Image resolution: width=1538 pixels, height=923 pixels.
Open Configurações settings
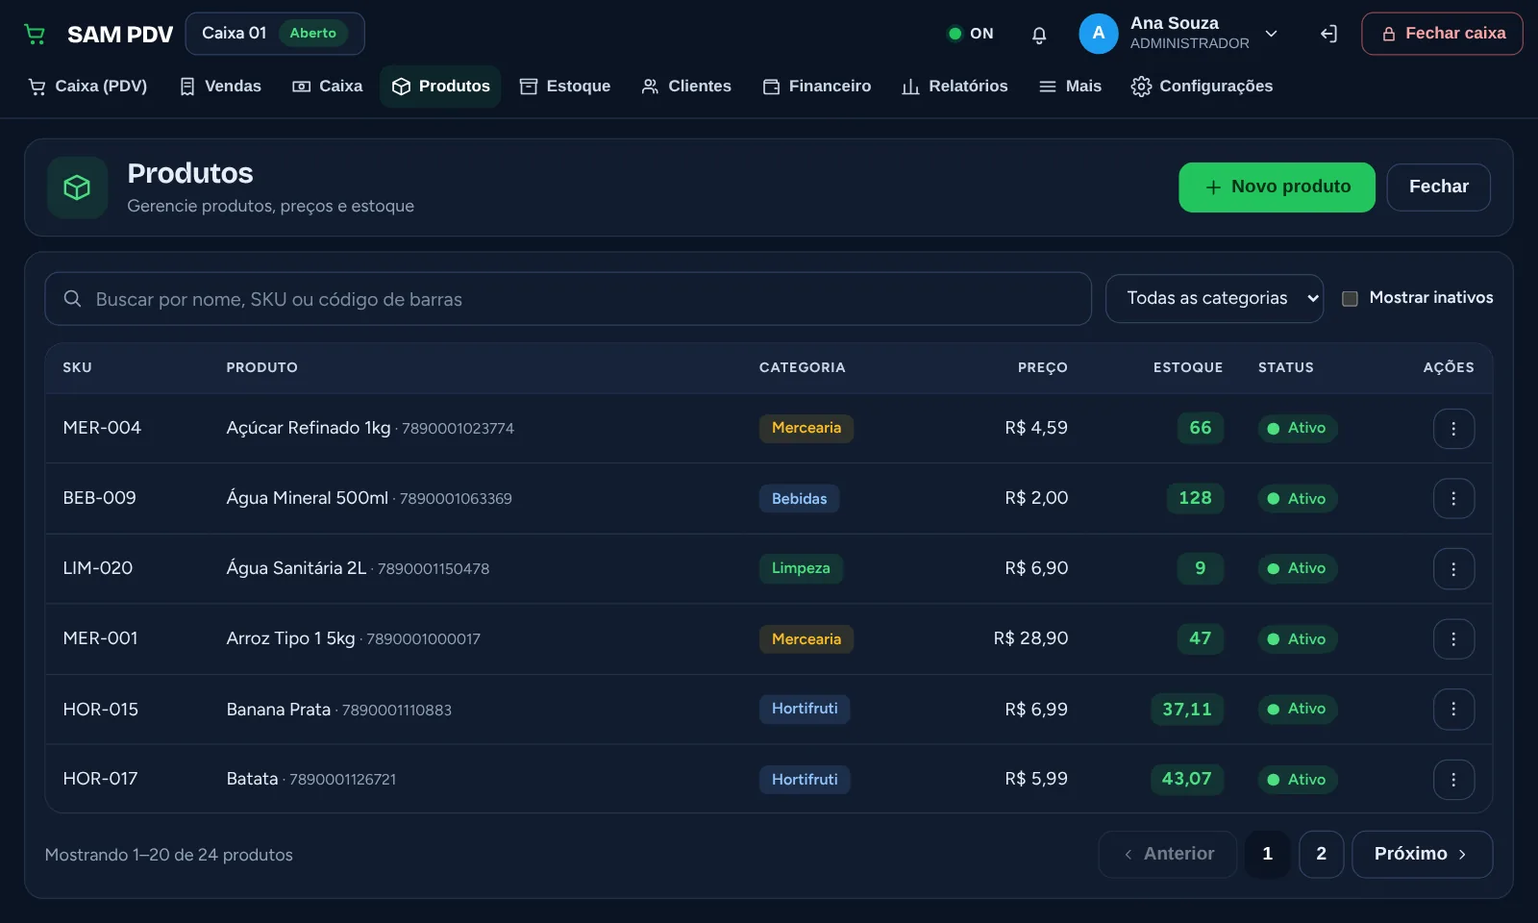pos(1202,87)
